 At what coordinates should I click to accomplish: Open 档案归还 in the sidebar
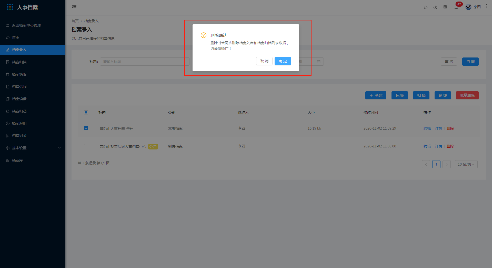point(33,111)
